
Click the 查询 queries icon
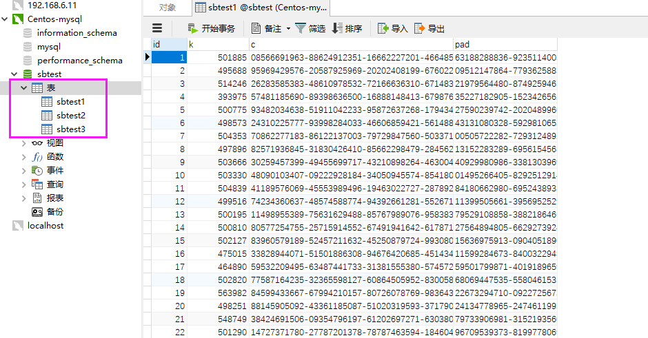click(37, 184)
